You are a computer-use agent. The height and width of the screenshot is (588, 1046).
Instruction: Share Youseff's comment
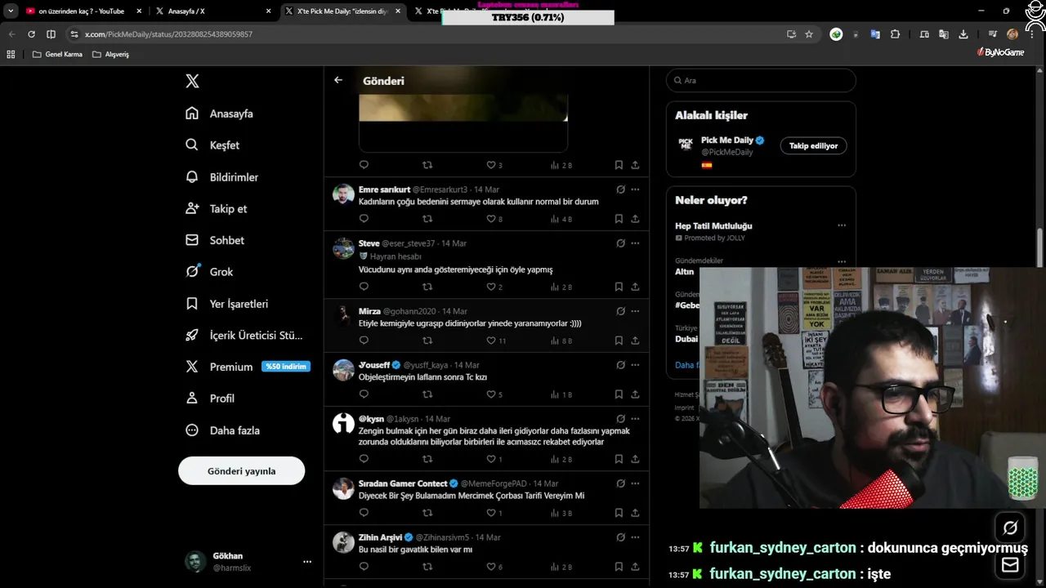(x=635, y=394)
